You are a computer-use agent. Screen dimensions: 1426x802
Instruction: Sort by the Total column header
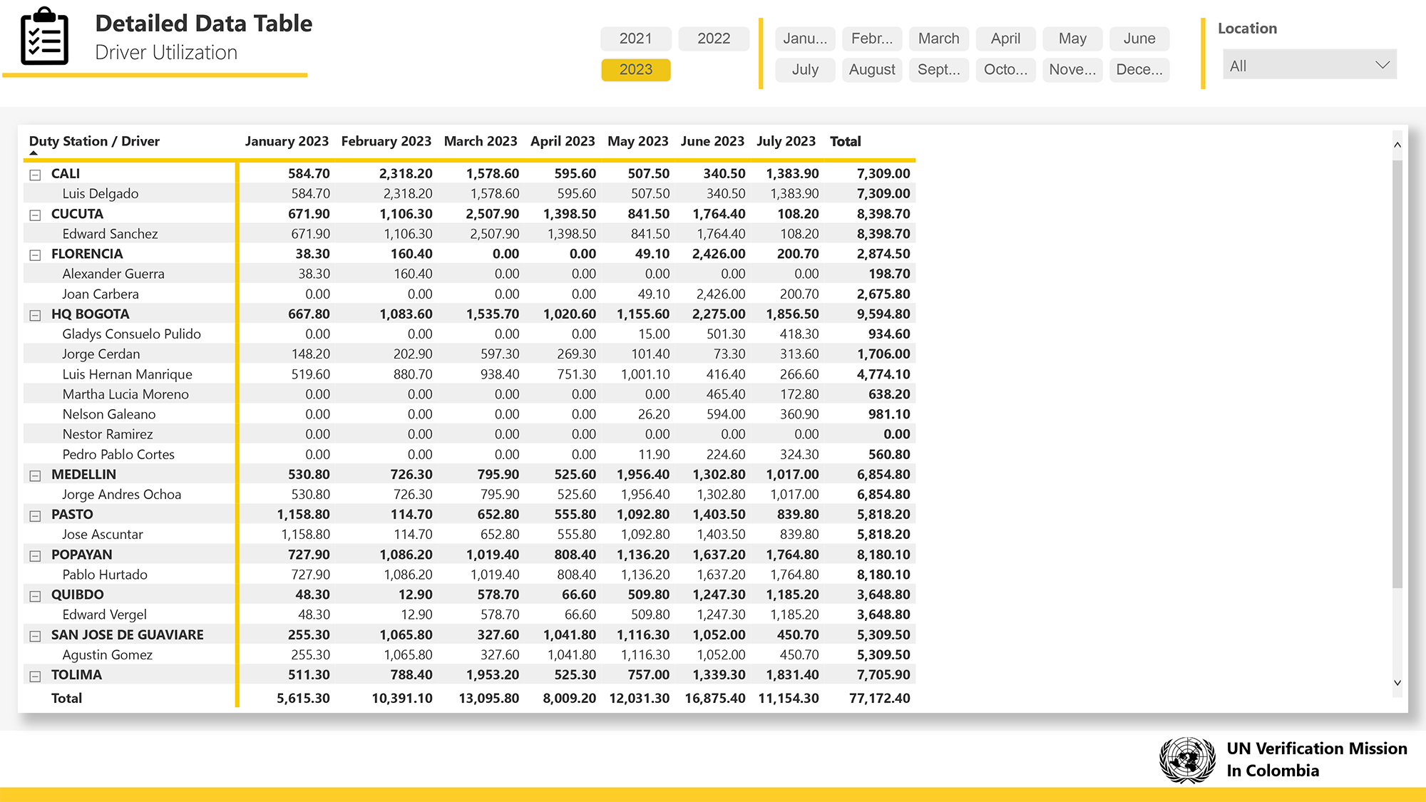(846, 141)
